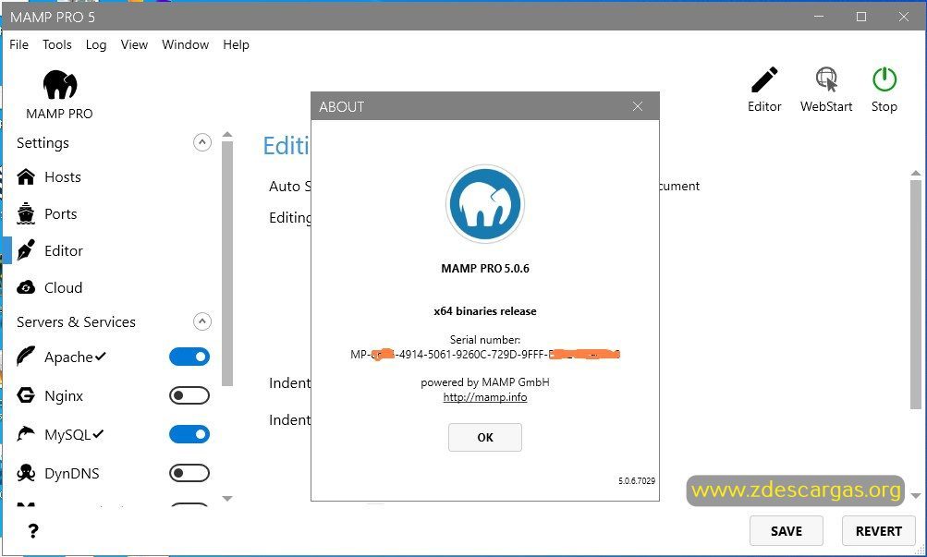Click OK in the About dialog
This screenshot has width=927, height=557.
(x=485, y=437)
